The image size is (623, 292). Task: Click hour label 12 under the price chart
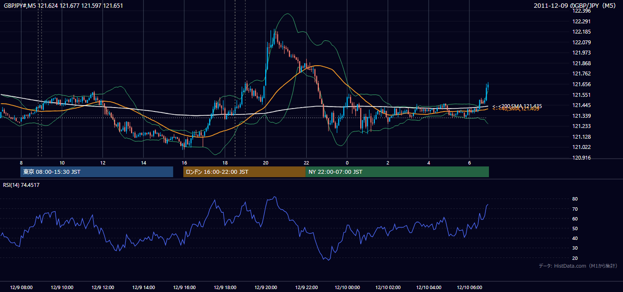(x=102, y=163)
